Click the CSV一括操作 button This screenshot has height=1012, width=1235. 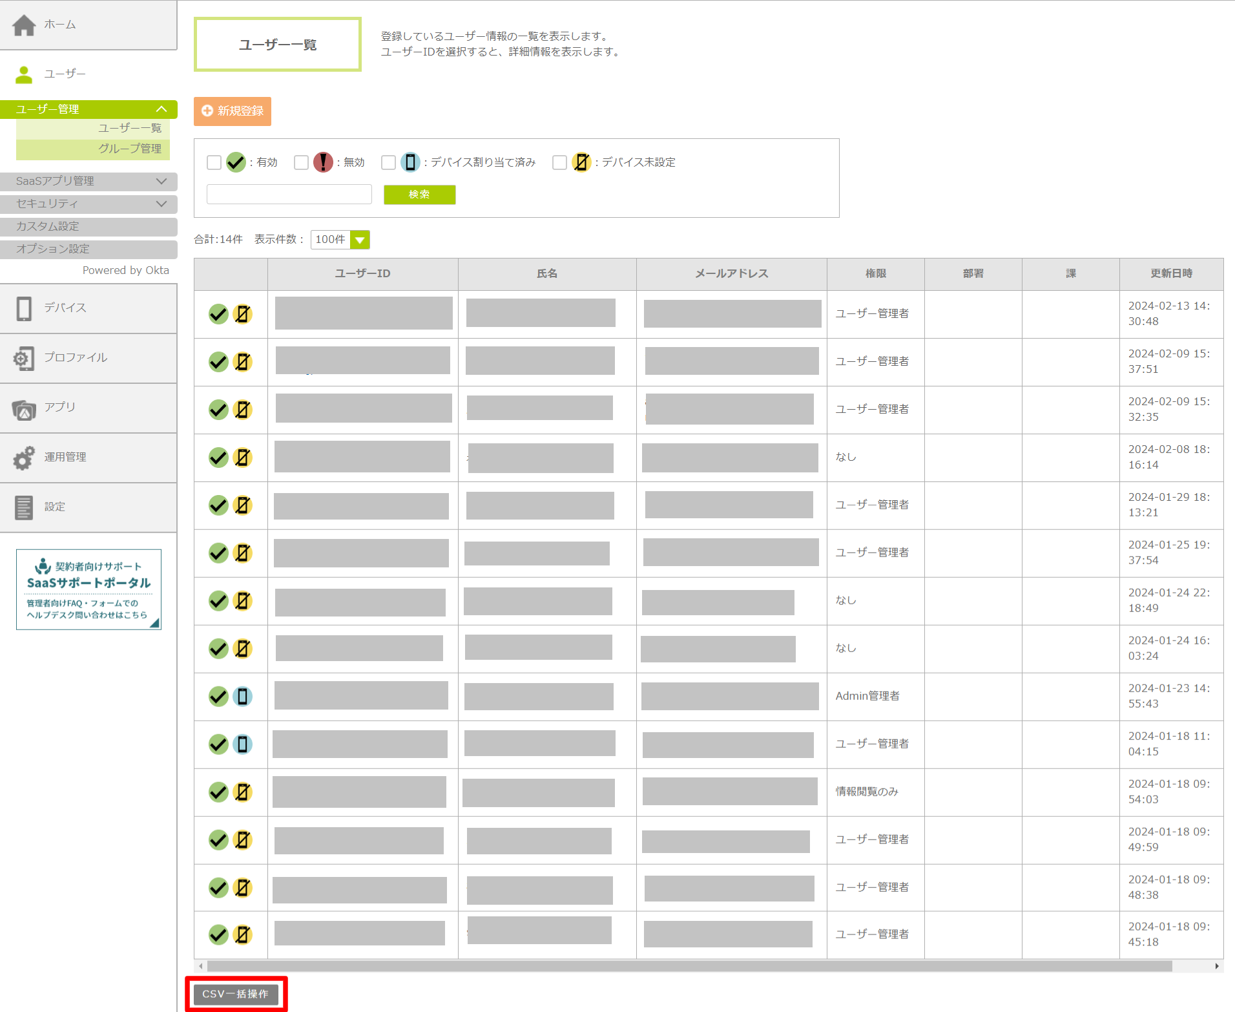click(236, 994)
